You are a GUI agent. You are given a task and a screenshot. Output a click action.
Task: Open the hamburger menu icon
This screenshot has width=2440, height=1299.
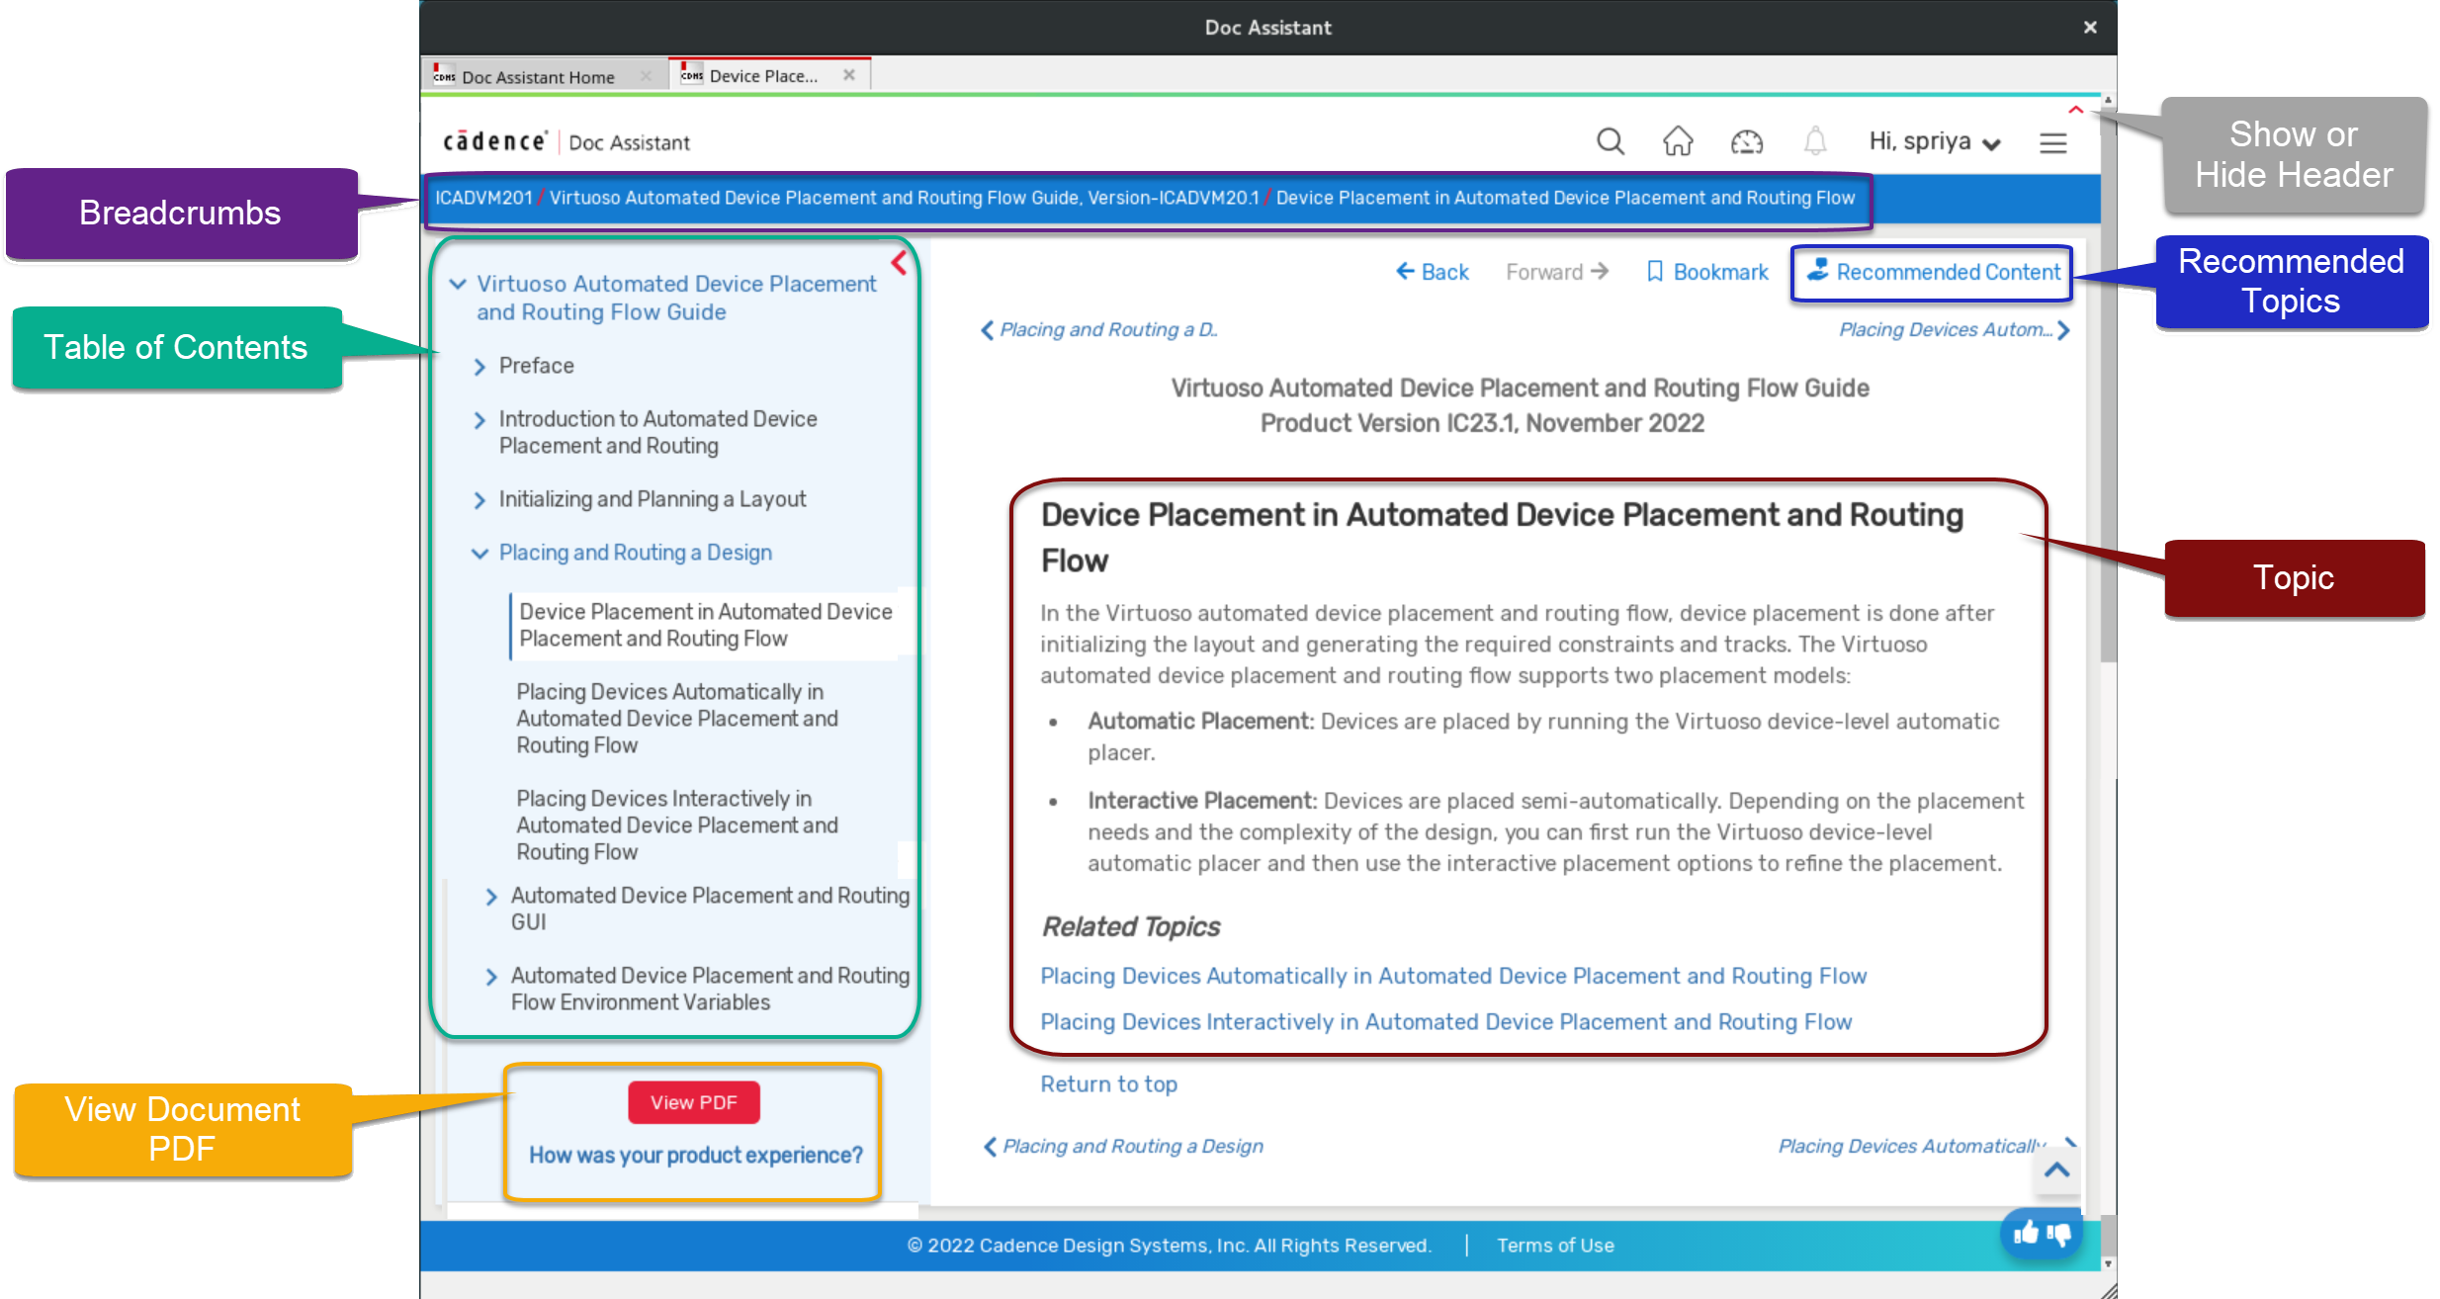[2052, 143]
